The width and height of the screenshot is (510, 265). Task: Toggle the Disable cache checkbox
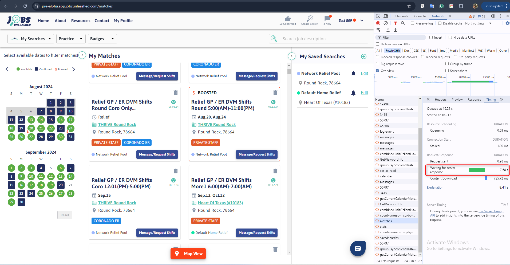coord(440,23)
